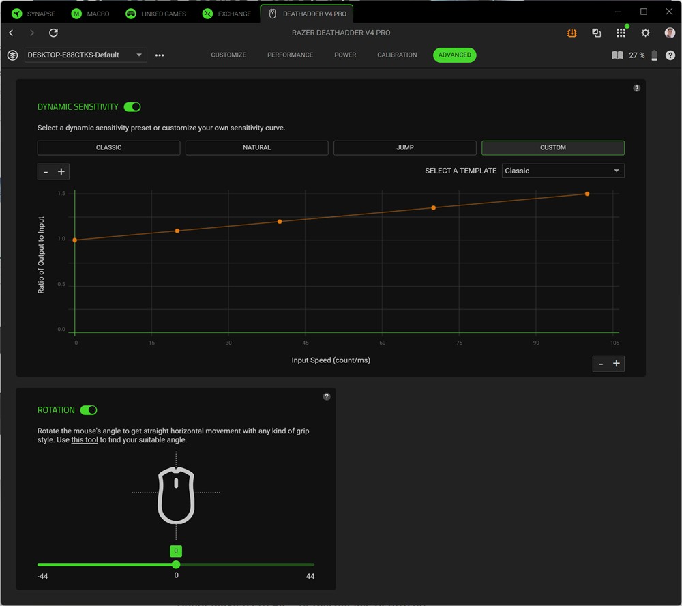Open the settings gear icon
Screen dimensions: 682x606
click(645, 33)
